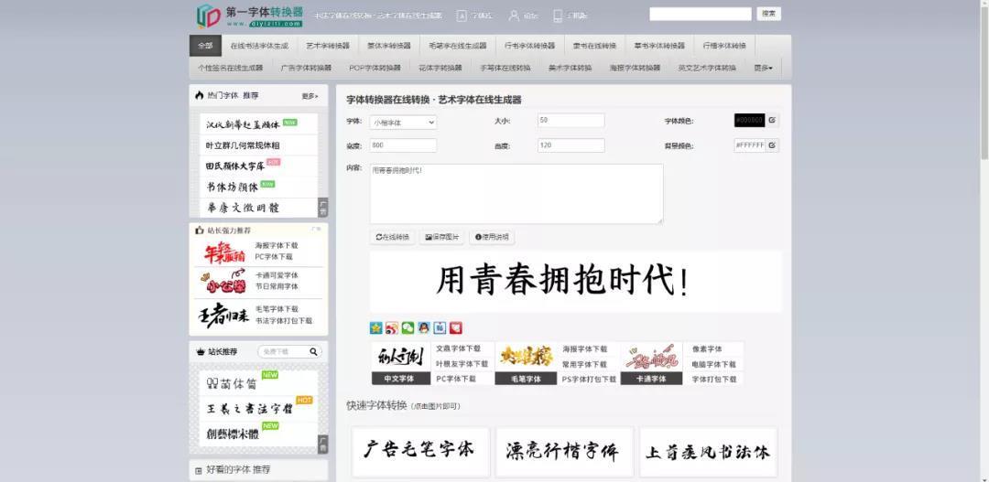This screenshot has width=989, height=482.
Task: Switch to the 艺术字转换器 tab
Action: coord(327,46)
